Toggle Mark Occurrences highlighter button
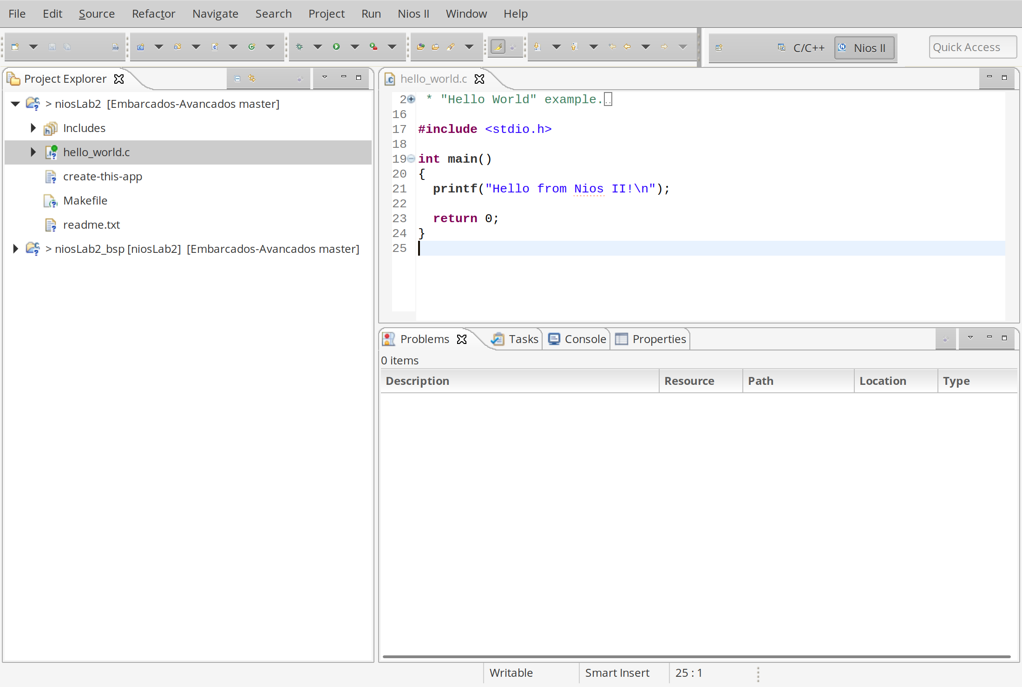 click(x=498, y=47)
